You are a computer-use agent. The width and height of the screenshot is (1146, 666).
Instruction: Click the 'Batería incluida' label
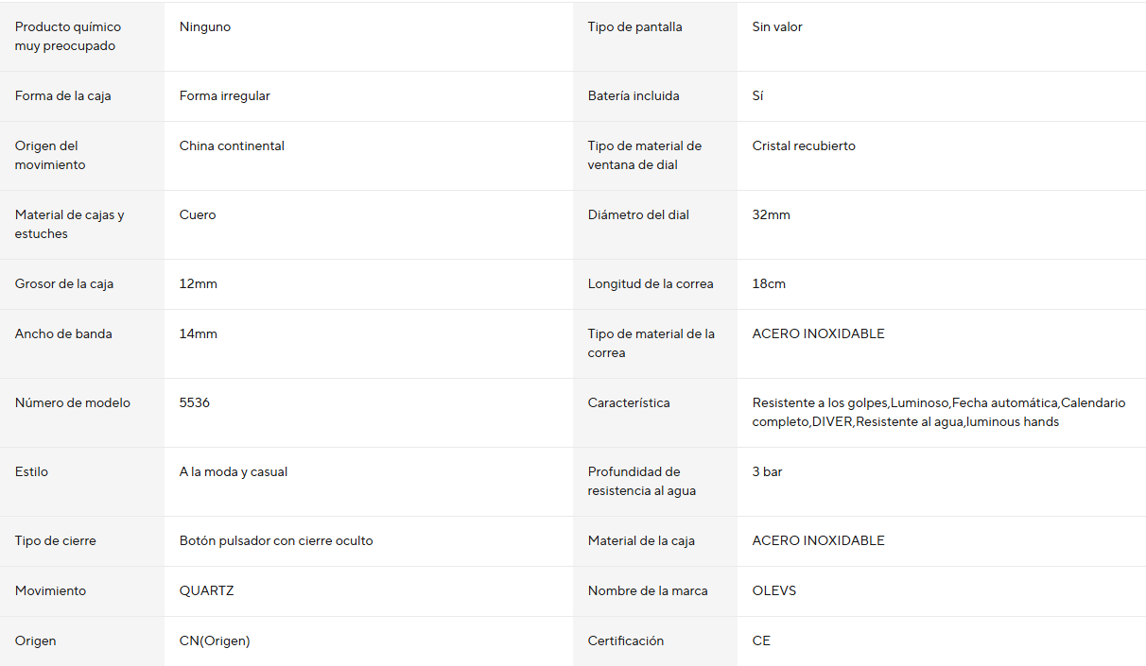pyautogui.click(x=634, y=95)
